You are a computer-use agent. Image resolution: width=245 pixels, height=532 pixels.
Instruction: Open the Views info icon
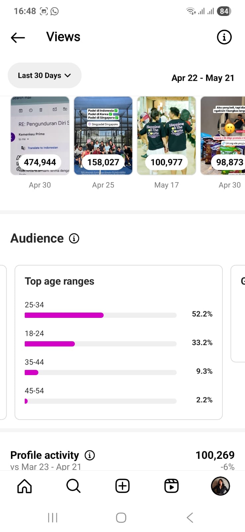pyautogui.click(x=224, y=37)
